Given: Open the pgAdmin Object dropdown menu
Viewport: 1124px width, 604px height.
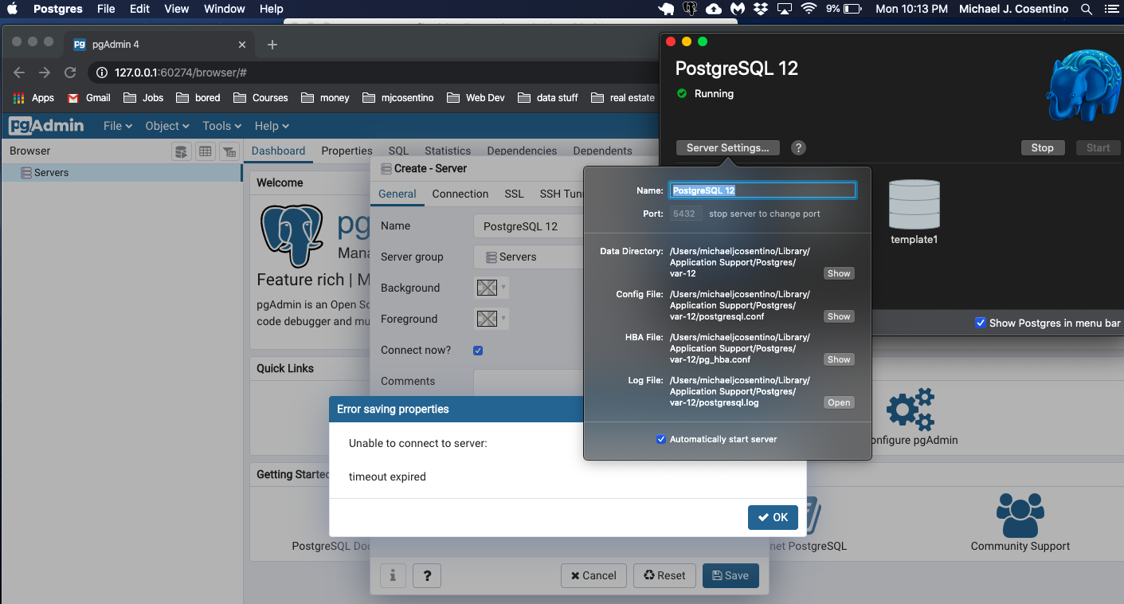Looking at the screenshot, I should pos(166,126).
